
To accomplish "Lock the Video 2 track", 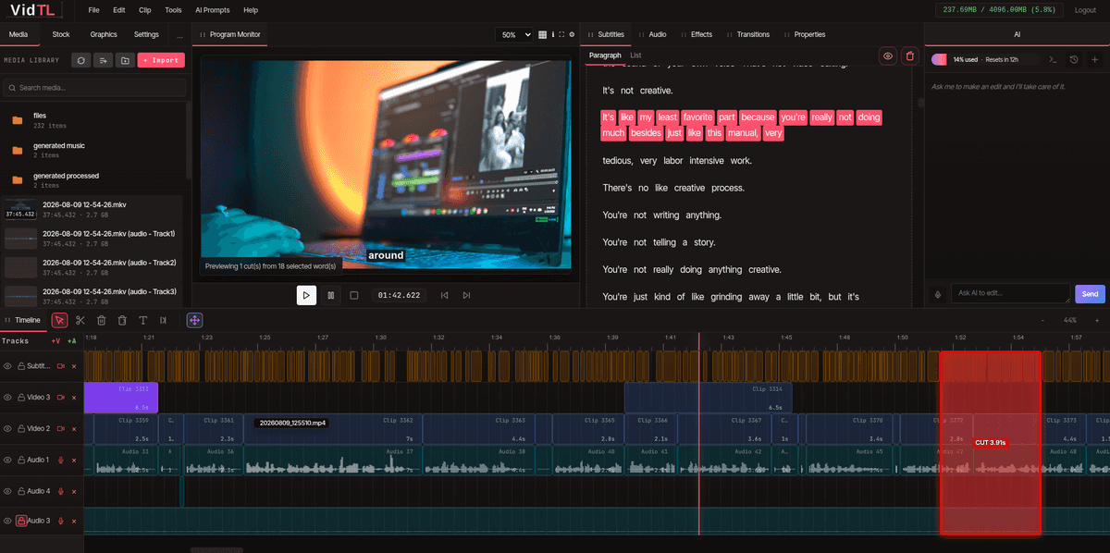I will click(20, 429).
